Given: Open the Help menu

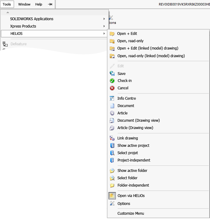Looking at the screenshot, I should click(39, 4).
